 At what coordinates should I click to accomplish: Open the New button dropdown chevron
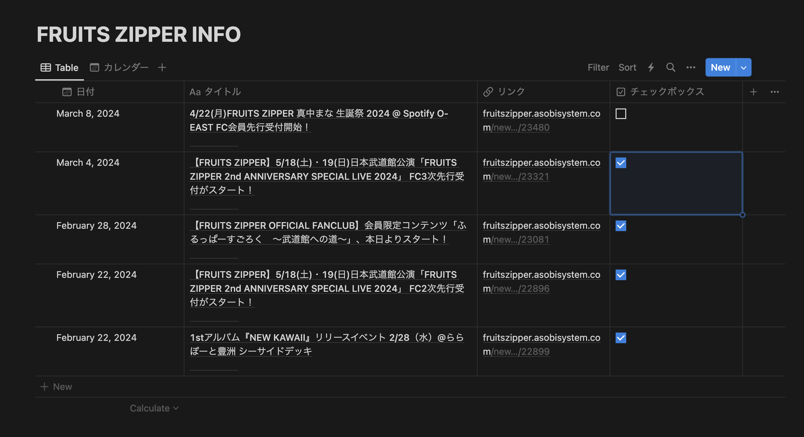point(743,67)
